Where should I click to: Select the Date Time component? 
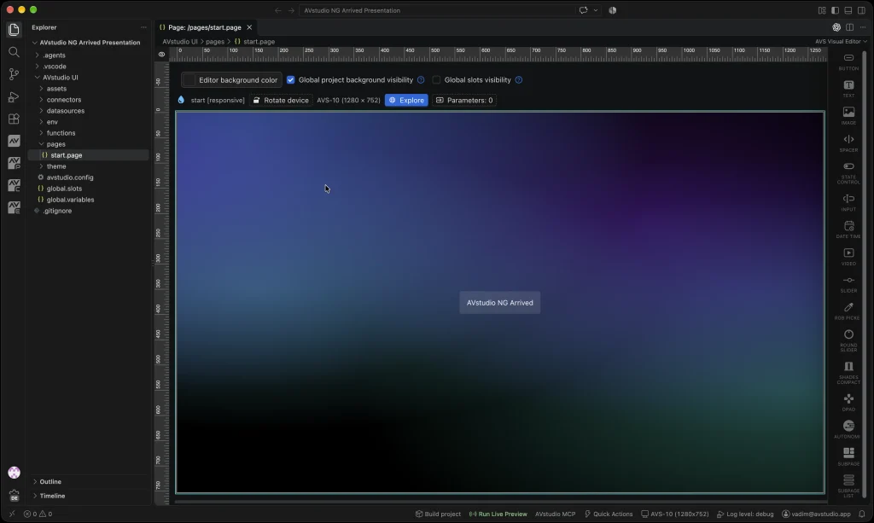tap(848, 230)
